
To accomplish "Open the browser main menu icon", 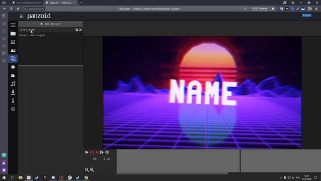I will tap(293, 3).
